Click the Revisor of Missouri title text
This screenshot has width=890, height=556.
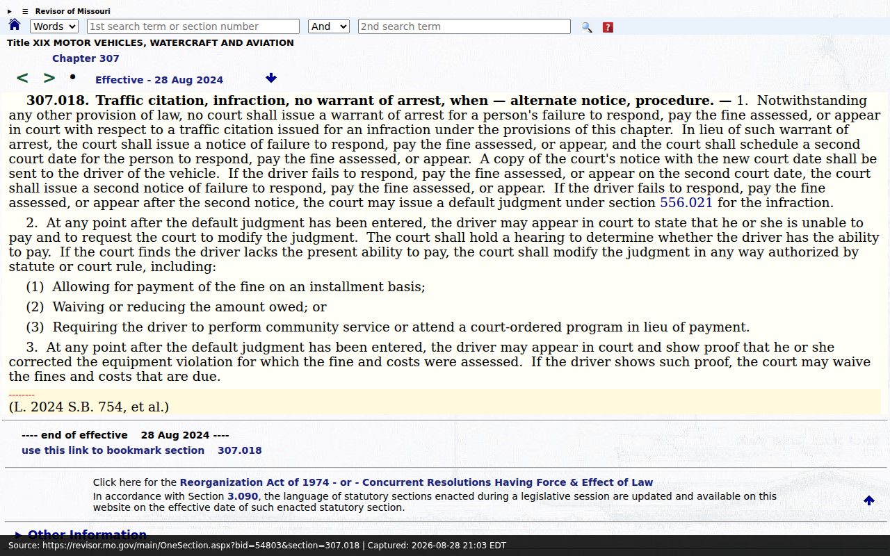coord(73,11)
